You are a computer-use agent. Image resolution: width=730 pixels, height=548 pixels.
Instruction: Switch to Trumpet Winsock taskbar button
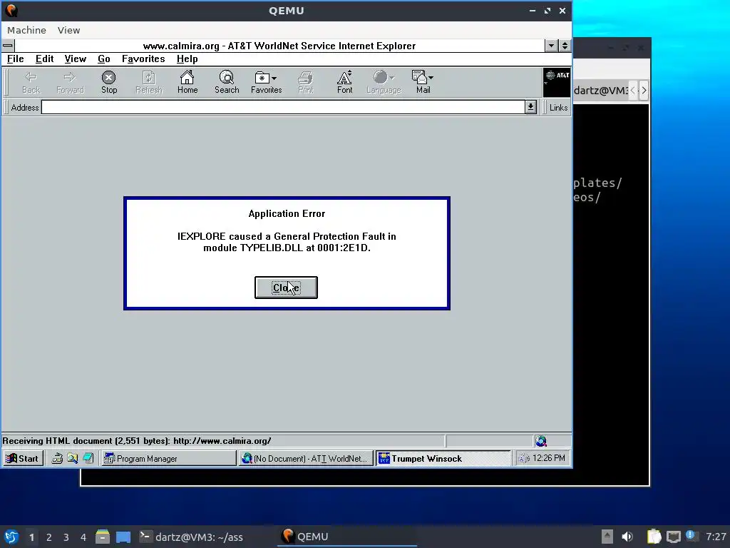pos(443,459)
